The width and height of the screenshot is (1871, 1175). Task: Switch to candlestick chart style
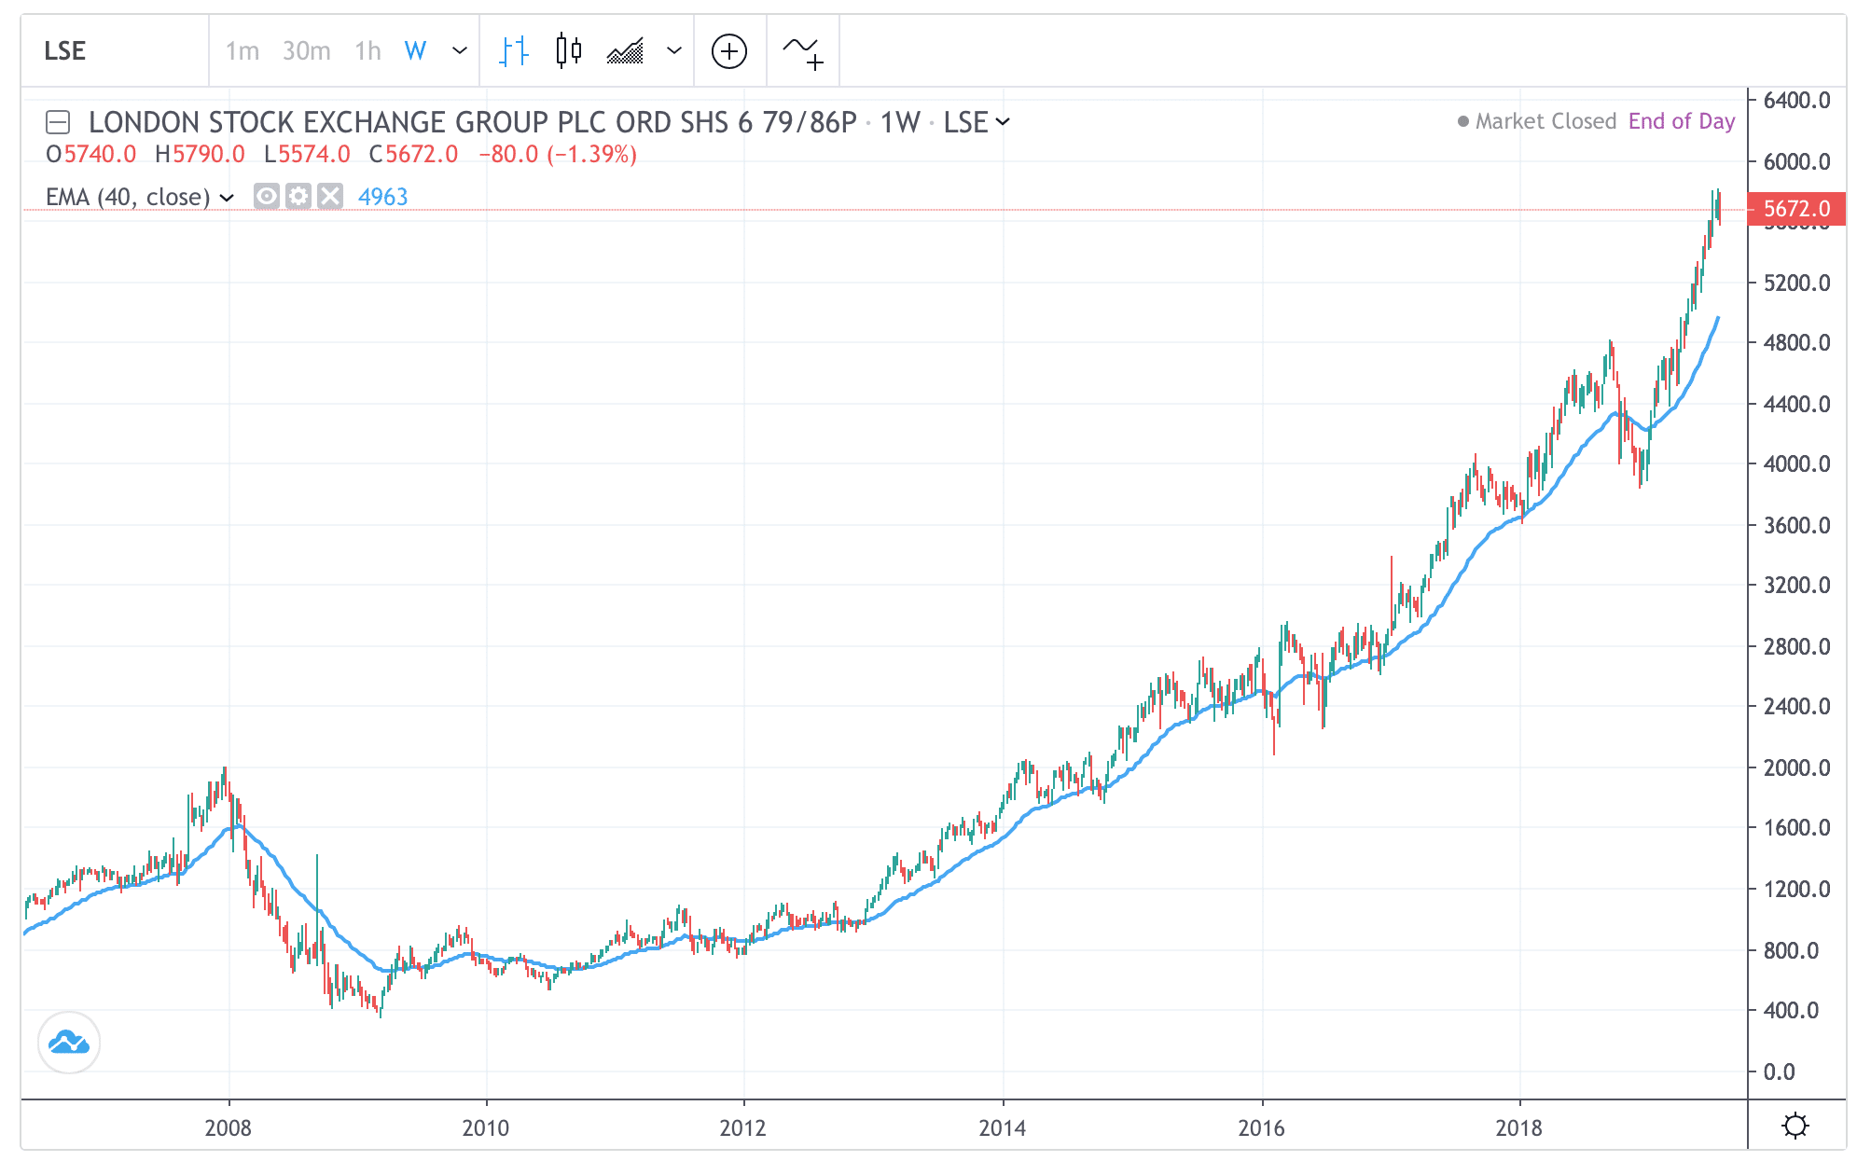pyautogui.click(x=568, y=50)
